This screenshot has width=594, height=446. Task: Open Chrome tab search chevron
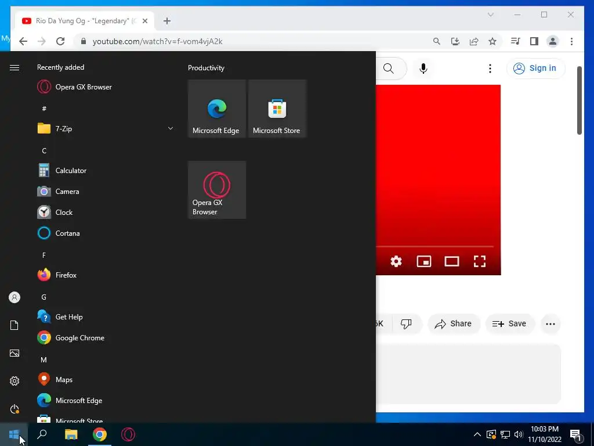click(x=491, y=15)
